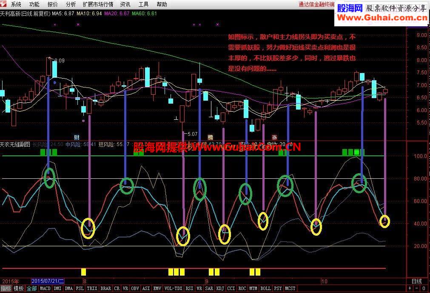The image size is (430, 293).
Task: Click the 天衣无缝副图 indicator title
Action: 15,144
